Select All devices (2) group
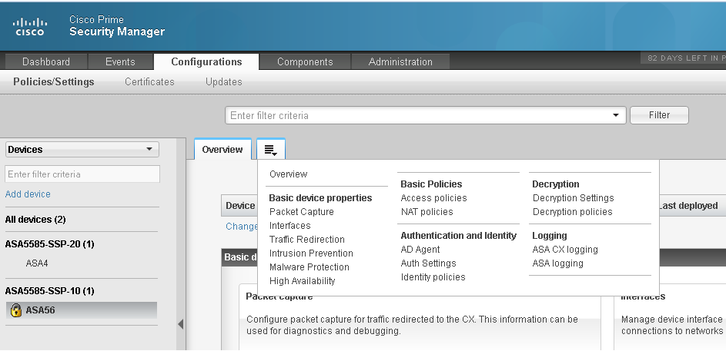 point(35,220)
